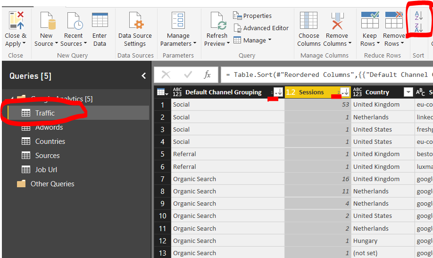
Task: Open the Close & Apply dropdown arrow
Action: pos(24,43)
